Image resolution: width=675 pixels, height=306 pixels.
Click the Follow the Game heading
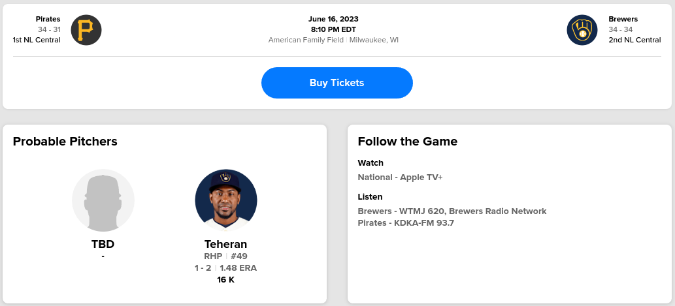coord(408,142)
